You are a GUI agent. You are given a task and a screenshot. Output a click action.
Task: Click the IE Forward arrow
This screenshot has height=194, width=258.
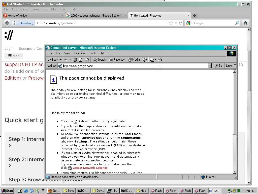[x=66, y=60]
